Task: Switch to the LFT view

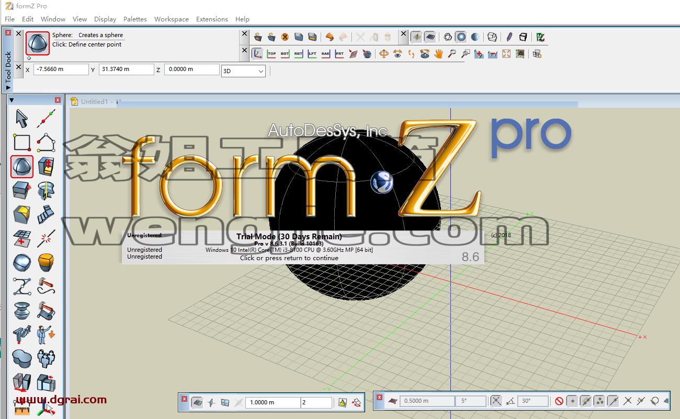Action: pos(312,53)
